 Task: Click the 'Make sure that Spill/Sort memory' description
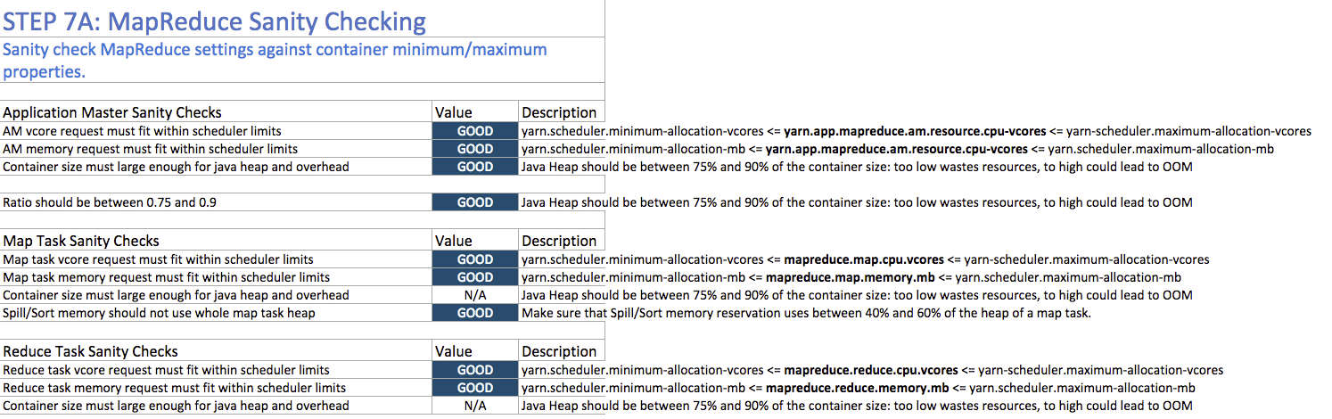[x=806, y=313]
